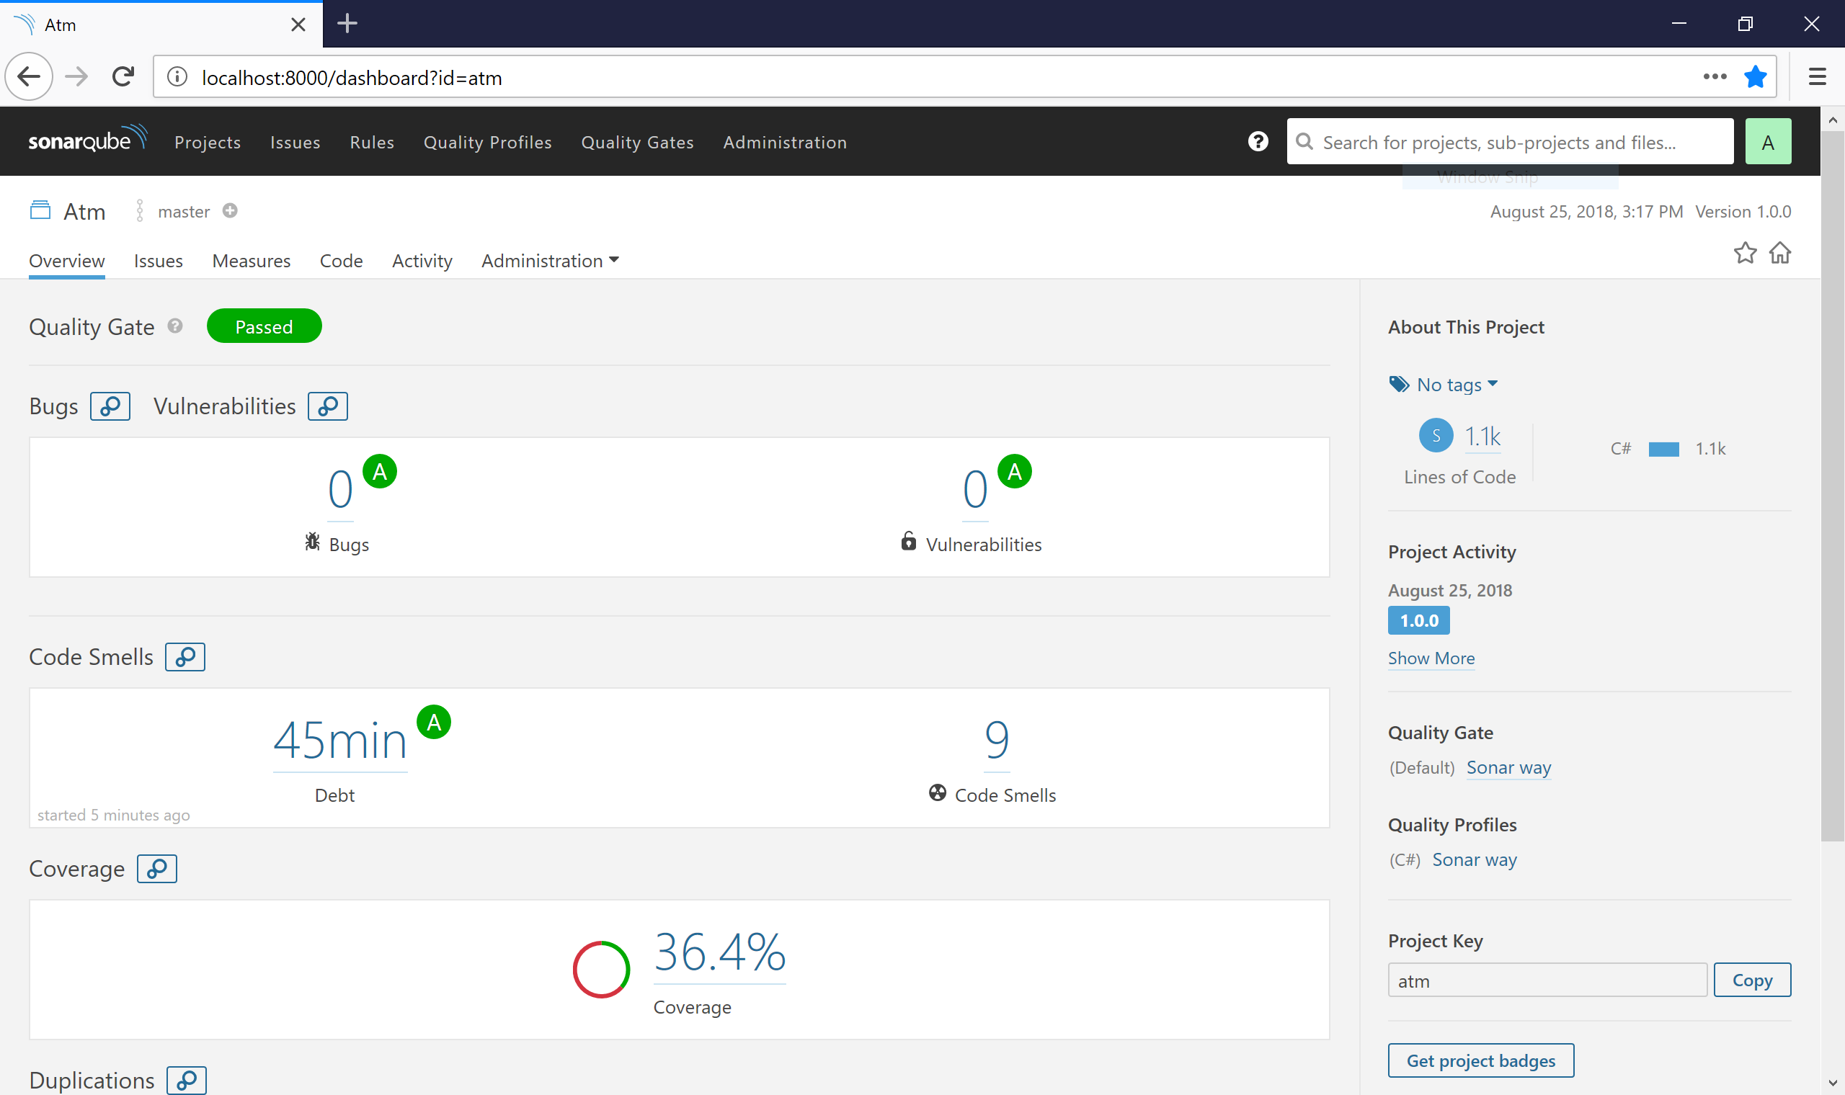Viewport: 1845px width, 1095px height.
Task: Open Quality Profiles in top navigation
Action: (487, 142)
